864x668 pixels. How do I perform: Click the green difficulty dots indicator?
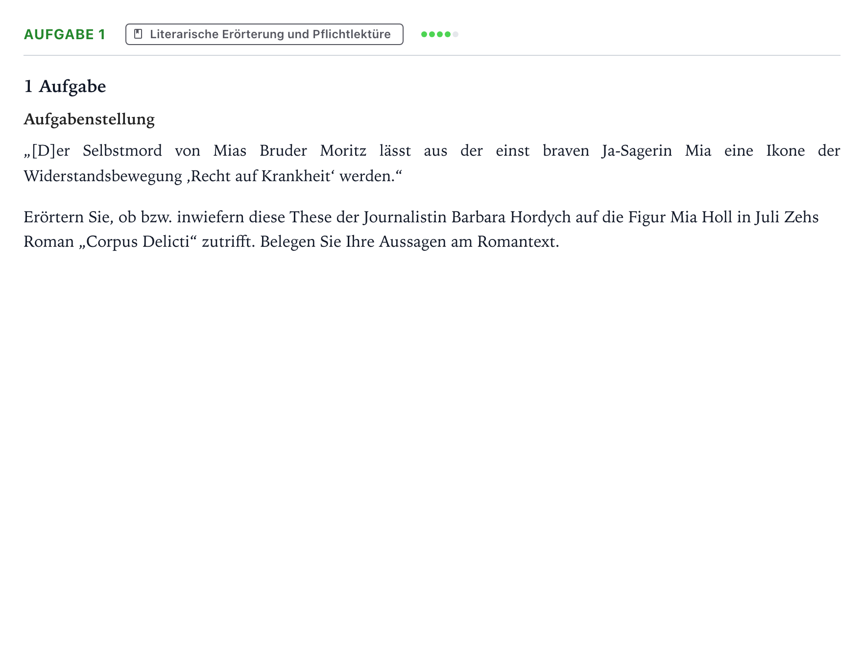[x=439, y=34]
